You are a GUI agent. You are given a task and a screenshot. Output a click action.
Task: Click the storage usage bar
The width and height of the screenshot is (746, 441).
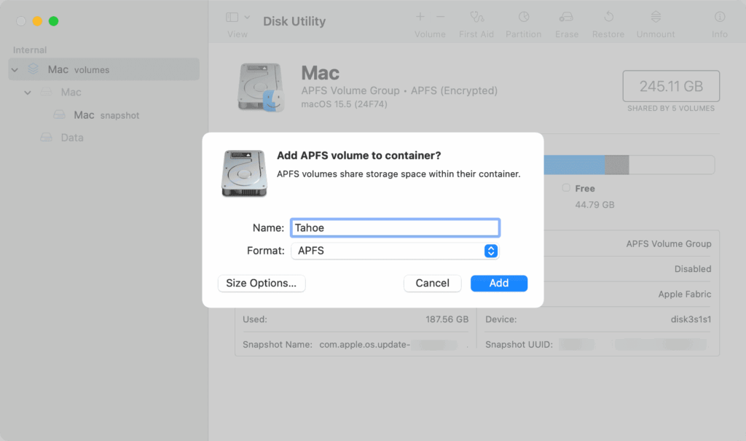[629, 165]
